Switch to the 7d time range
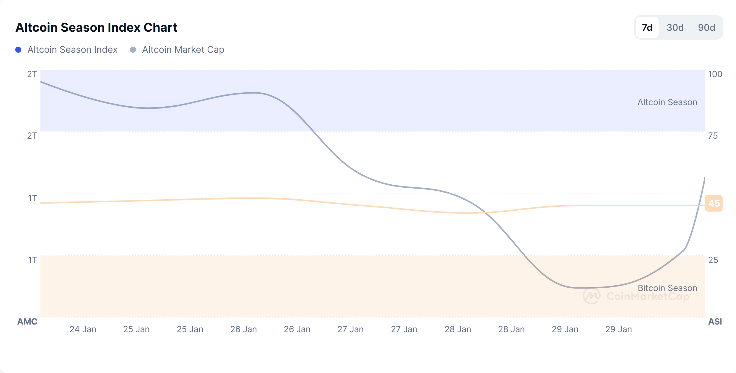Viewport: 736px width, 373px height. tap(647, 28)
